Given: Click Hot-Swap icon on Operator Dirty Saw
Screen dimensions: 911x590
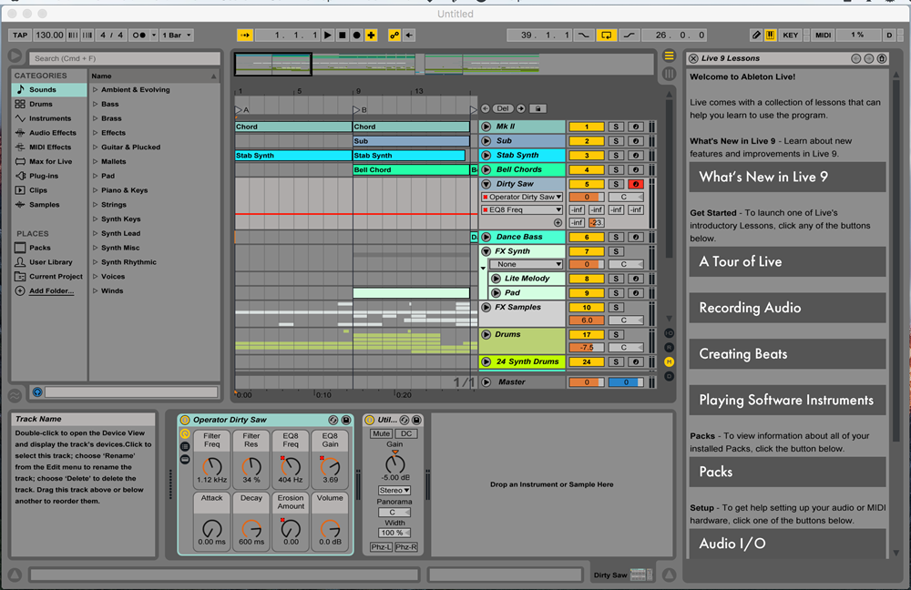Looking at the screenshot, I should tap(333, 420).
